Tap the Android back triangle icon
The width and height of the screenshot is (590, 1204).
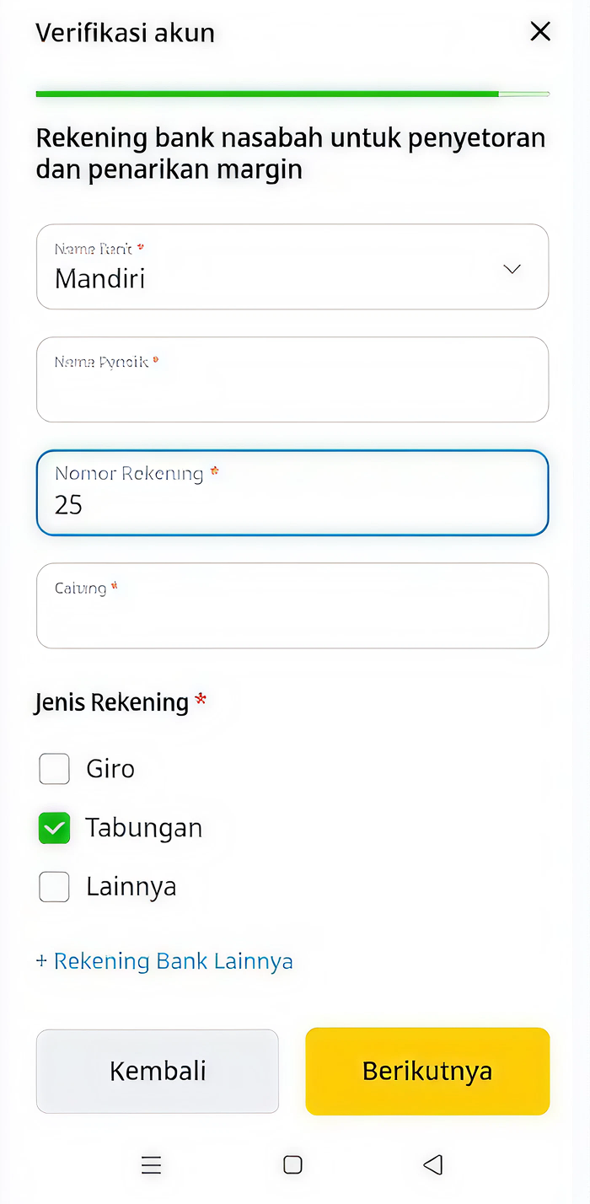(x=433, y=1164)
